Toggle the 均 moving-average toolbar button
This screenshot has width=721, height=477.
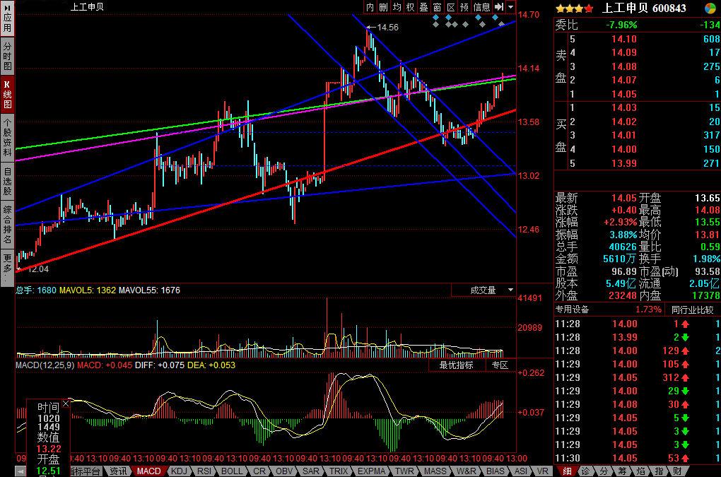click(x=397, y=7)
